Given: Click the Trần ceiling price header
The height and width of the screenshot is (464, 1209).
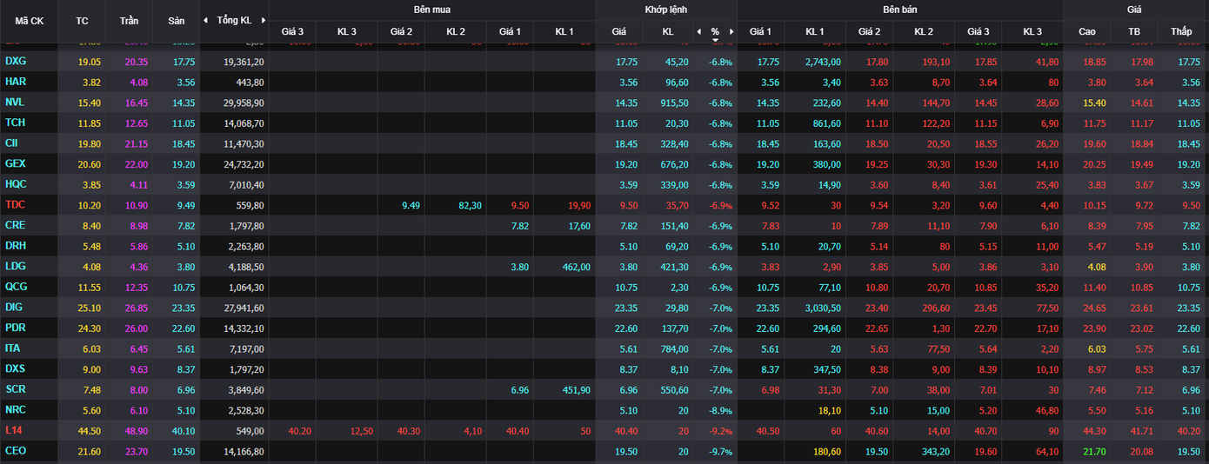Looking at the screenshot, I should [x=129, y=20].
